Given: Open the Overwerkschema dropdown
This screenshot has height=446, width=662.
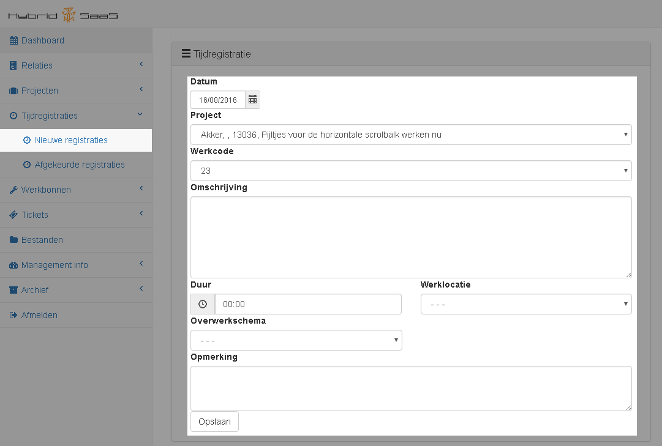Looking at the screenshot, I should point(296,340).
